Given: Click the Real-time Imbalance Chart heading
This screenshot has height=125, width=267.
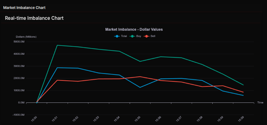Looking at the screenshot, I should tap(34, 18).
